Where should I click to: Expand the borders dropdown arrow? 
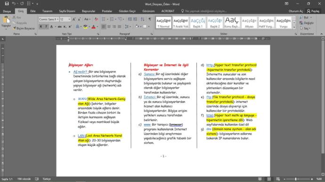pos(149,27)
